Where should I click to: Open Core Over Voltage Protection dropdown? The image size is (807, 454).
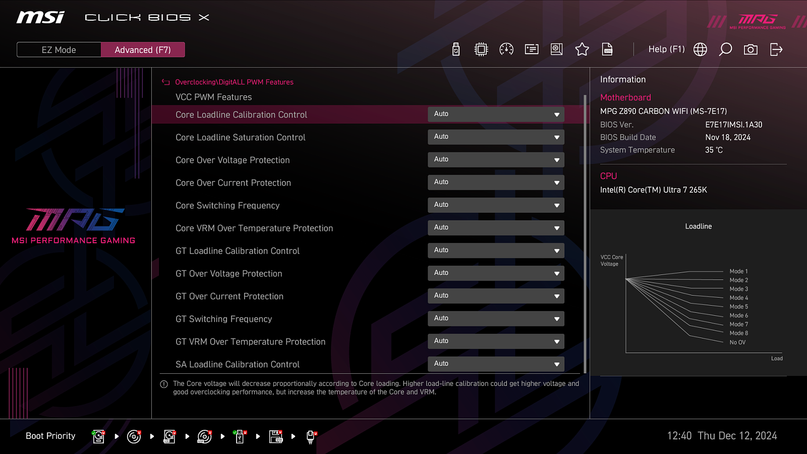pyautogui.click(x=496, y=160)
